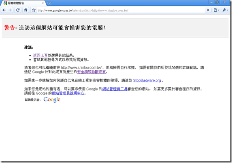Click the browser Back arrow button

4,10
